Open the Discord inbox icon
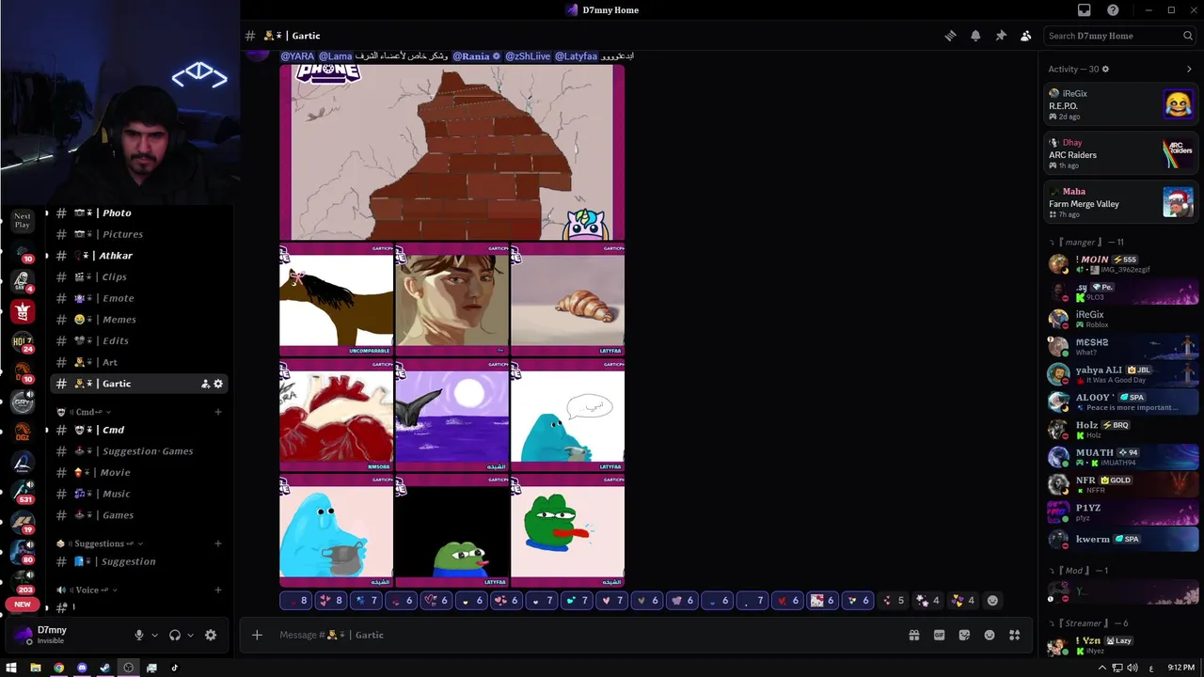1204x677 pixels. [1085, 10]
